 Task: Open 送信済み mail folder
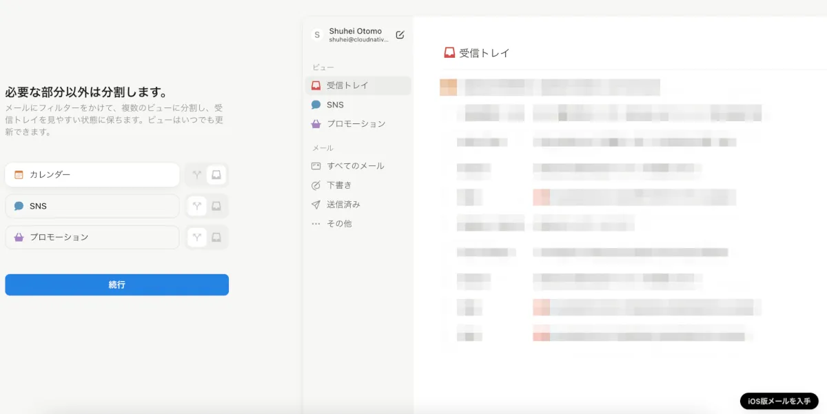343,205
